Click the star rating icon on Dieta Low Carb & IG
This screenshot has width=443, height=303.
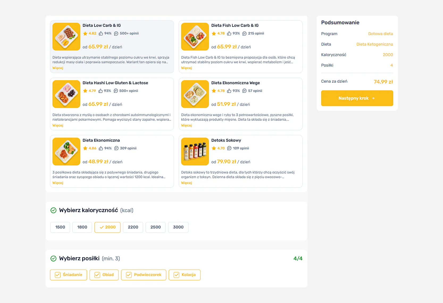(x=85, y=33)
